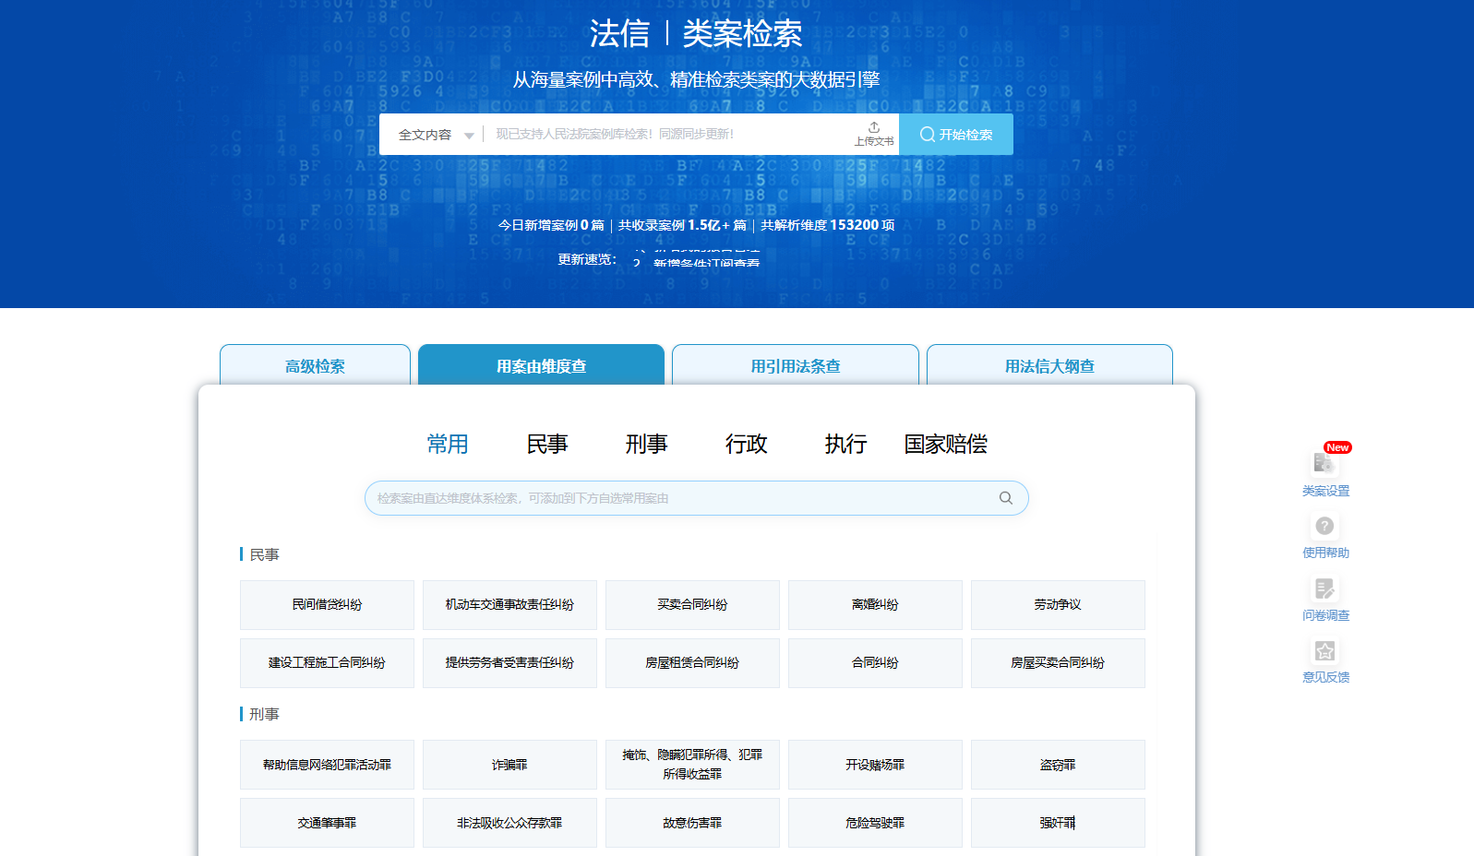
Task: Choose 房屋买卖合同纠纷 case cause
Action: [1058, 663]
